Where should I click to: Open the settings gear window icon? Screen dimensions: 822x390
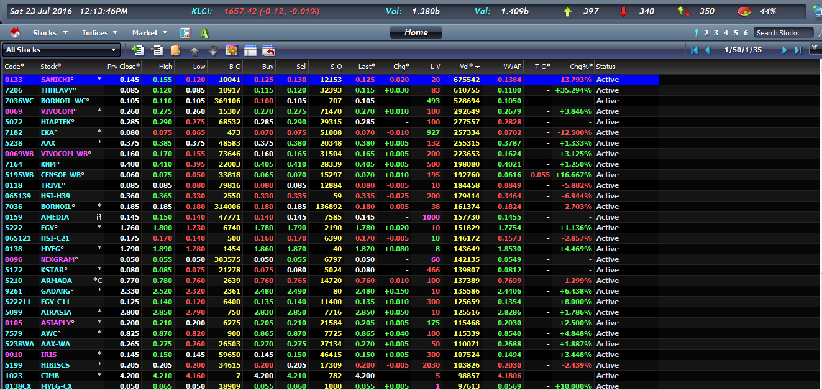232,50
